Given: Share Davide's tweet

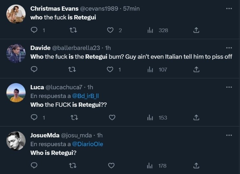Looking at the screenshot, I should [196, 69].
